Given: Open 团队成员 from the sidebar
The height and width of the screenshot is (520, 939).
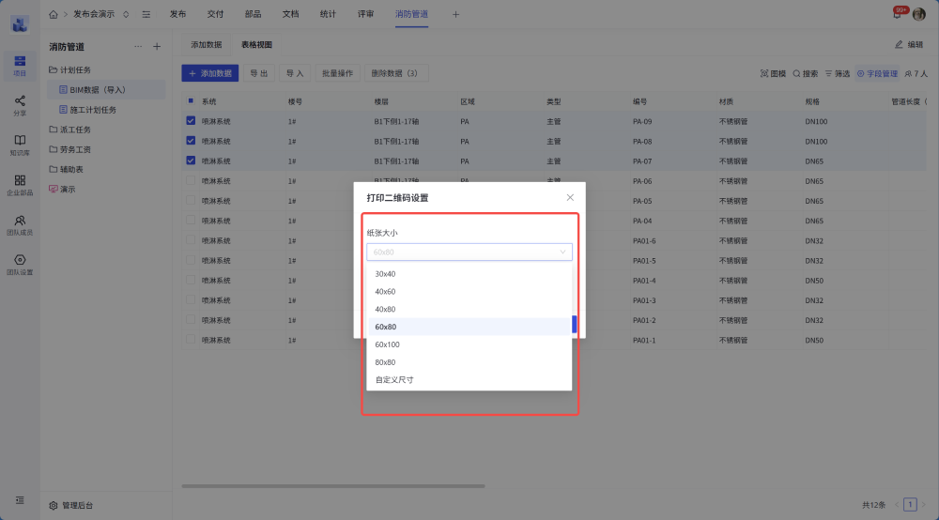Looking at the screenshot, I should [20, 224].
